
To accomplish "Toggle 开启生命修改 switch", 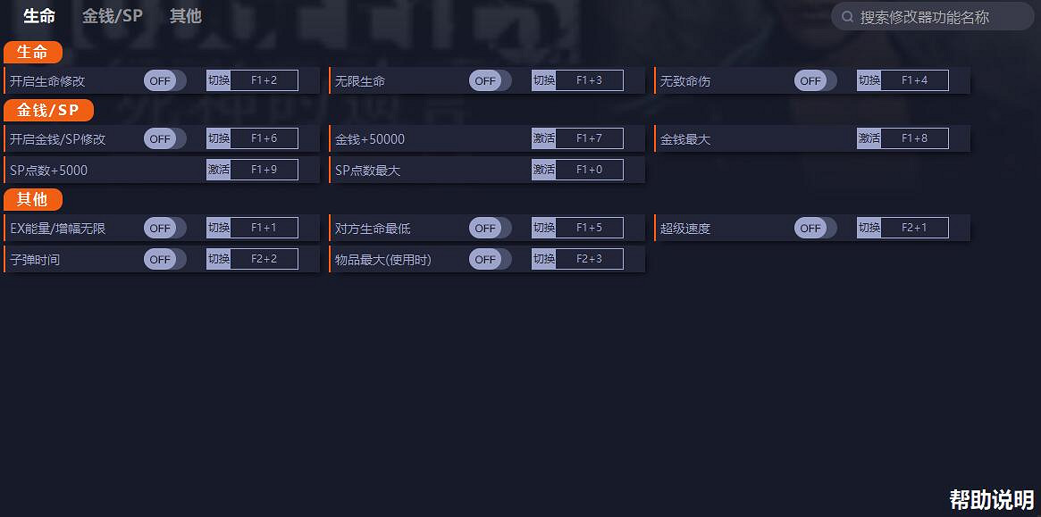I will click(164, 80).
